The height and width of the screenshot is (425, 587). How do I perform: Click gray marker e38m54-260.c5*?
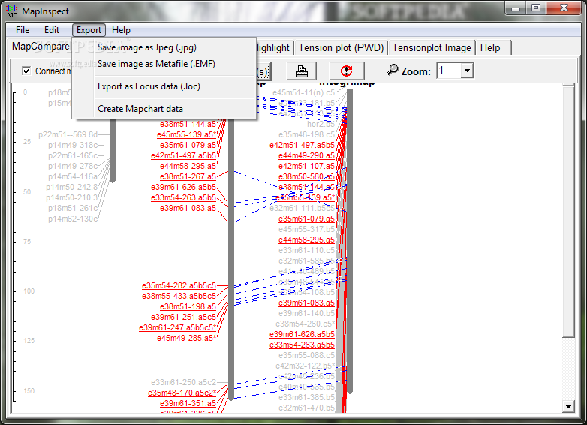[305, 324]
